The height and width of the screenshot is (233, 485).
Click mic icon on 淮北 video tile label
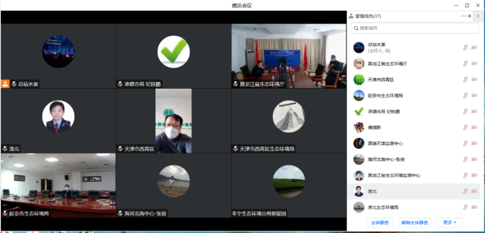coord(5,149)
